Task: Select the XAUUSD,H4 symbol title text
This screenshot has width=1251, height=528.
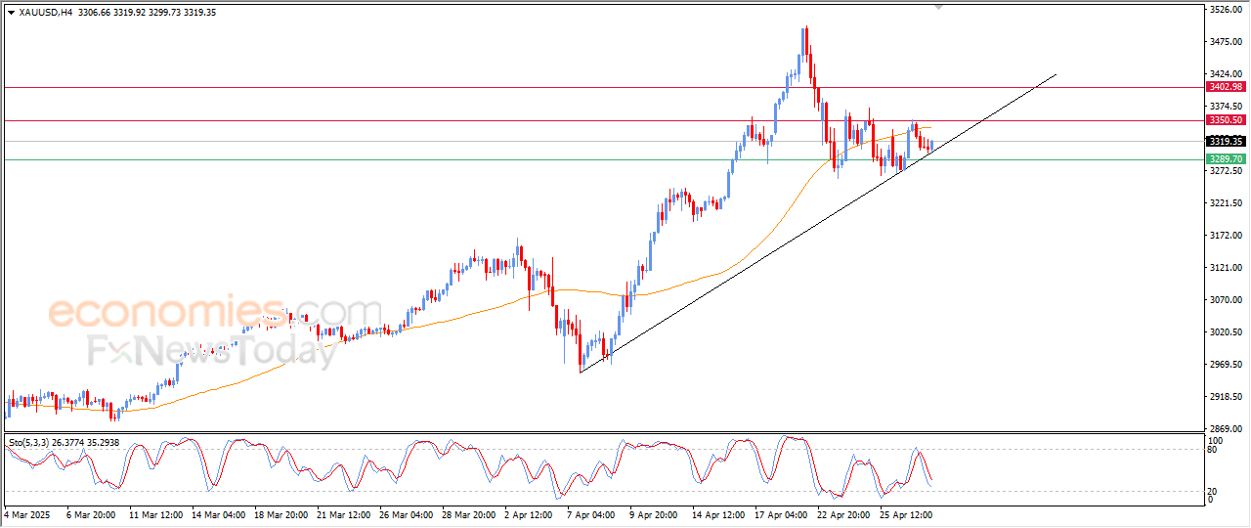Action: click(46, 13)
